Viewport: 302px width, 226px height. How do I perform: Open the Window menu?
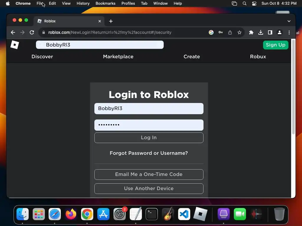(160, 4)
